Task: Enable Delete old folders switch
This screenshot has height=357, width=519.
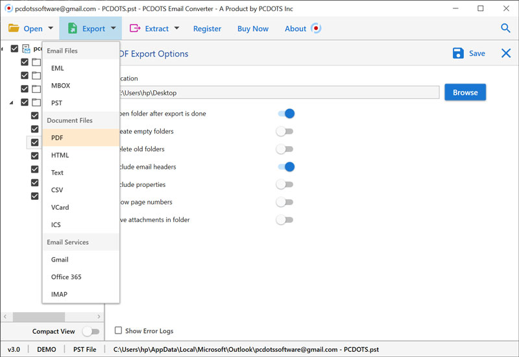Action: coord(285,149)
